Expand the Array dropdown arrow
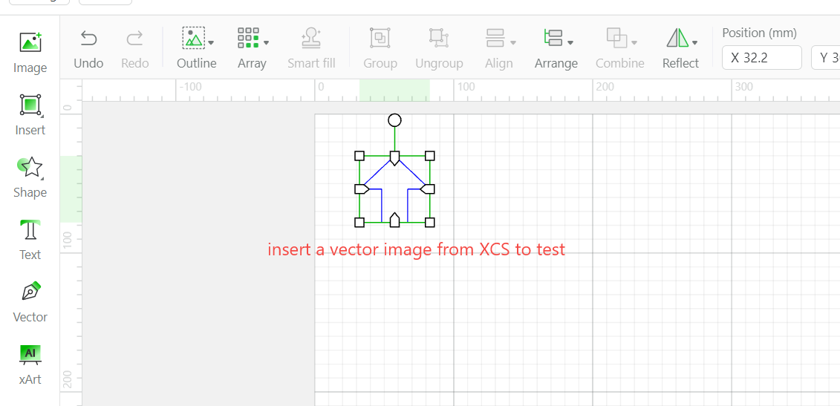Image resolution: width=840 pixels, height=406 pixels. tap(266, 42)
